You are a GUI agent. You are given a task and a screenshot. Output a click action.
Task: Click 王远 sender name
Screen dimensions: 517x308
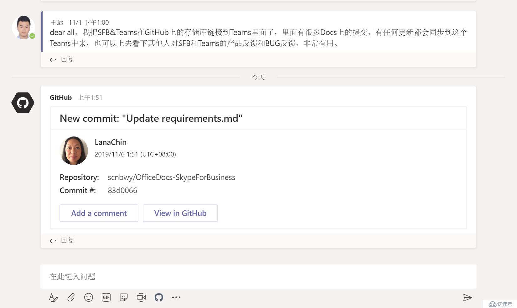pos(56,23)
